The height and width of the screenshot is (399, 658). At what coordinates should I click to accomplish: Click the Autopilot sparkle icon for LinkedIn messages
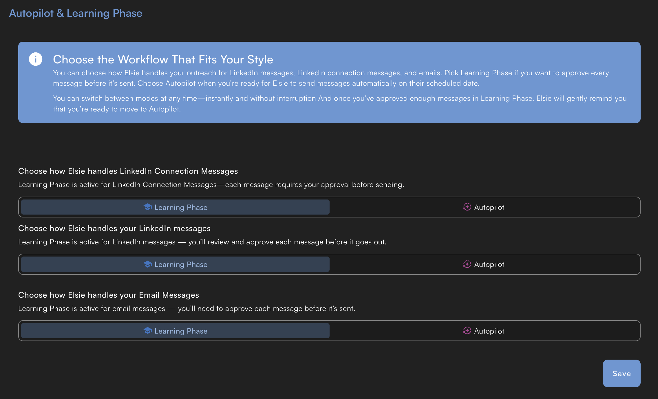point(467,264)
